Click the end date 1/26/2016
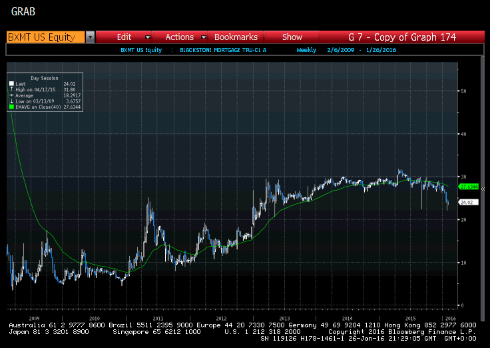The width and height of the screenshot is (490, 348). (x=381, y=50)
